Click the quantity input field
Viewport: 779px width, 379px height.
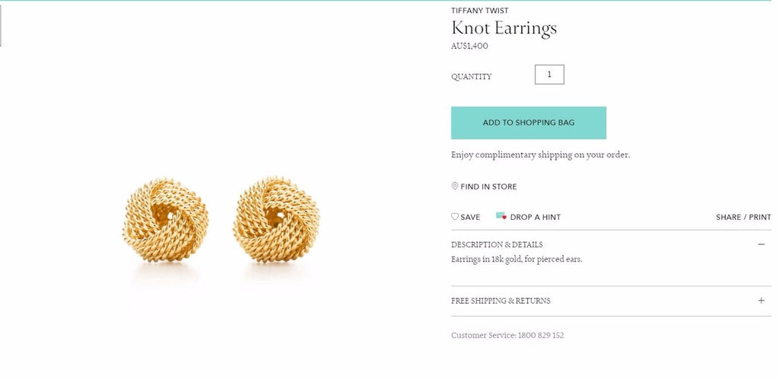pos(549,75)
